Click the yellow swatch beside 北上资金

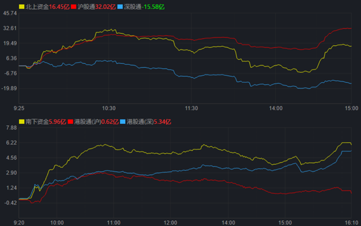(x=22, y=7)
